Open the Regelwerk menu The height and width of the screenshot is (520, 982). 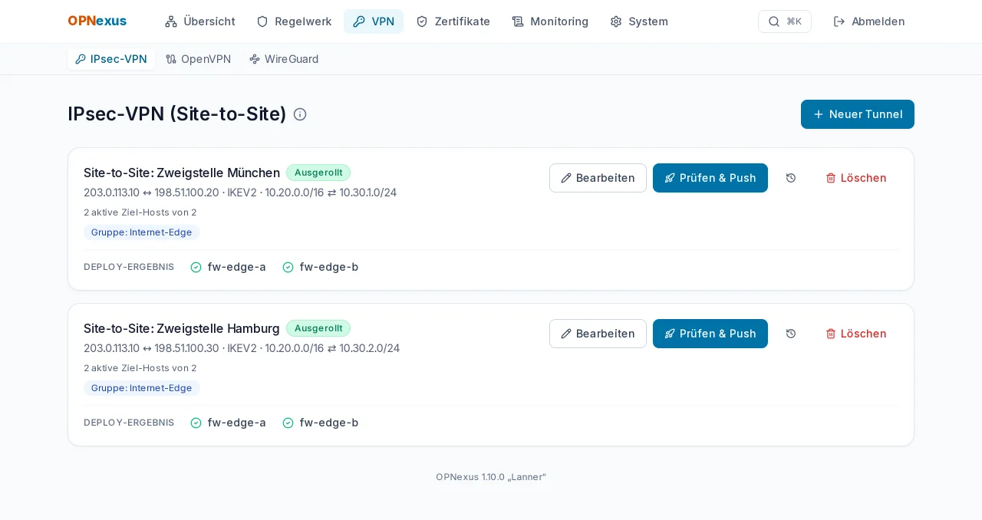(294, 21)
